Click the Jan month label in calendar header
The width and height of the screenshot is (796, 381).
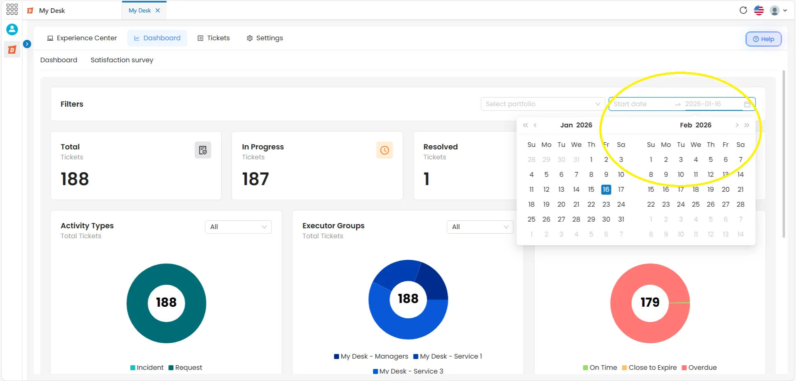click(567, 125)
